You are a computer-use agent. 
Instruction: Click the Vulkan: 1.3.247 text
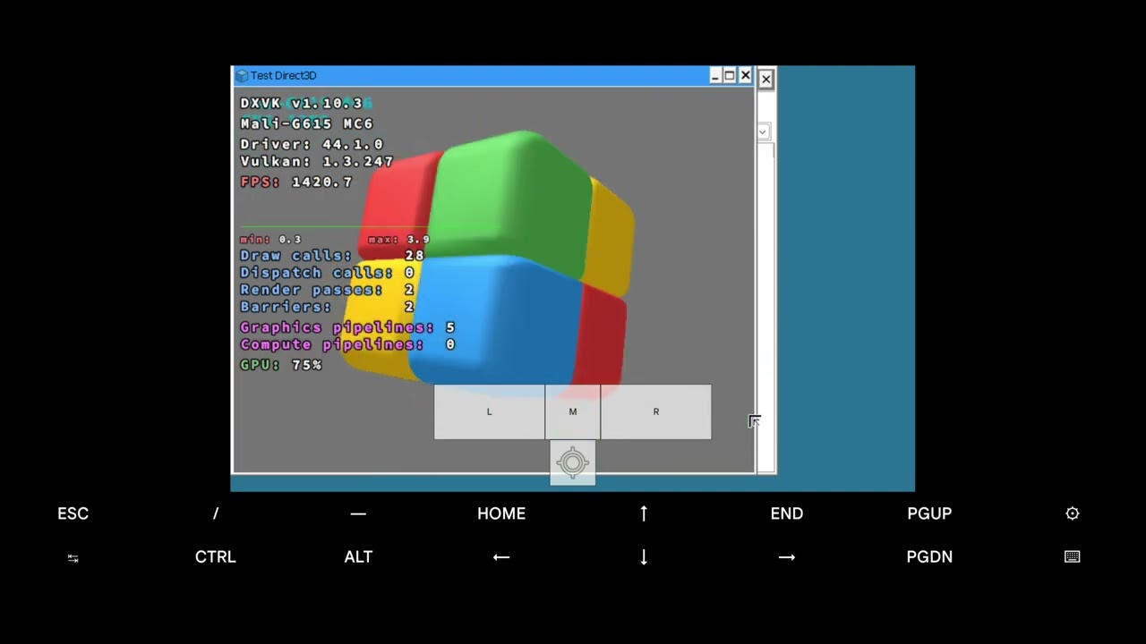pos(317,162)
